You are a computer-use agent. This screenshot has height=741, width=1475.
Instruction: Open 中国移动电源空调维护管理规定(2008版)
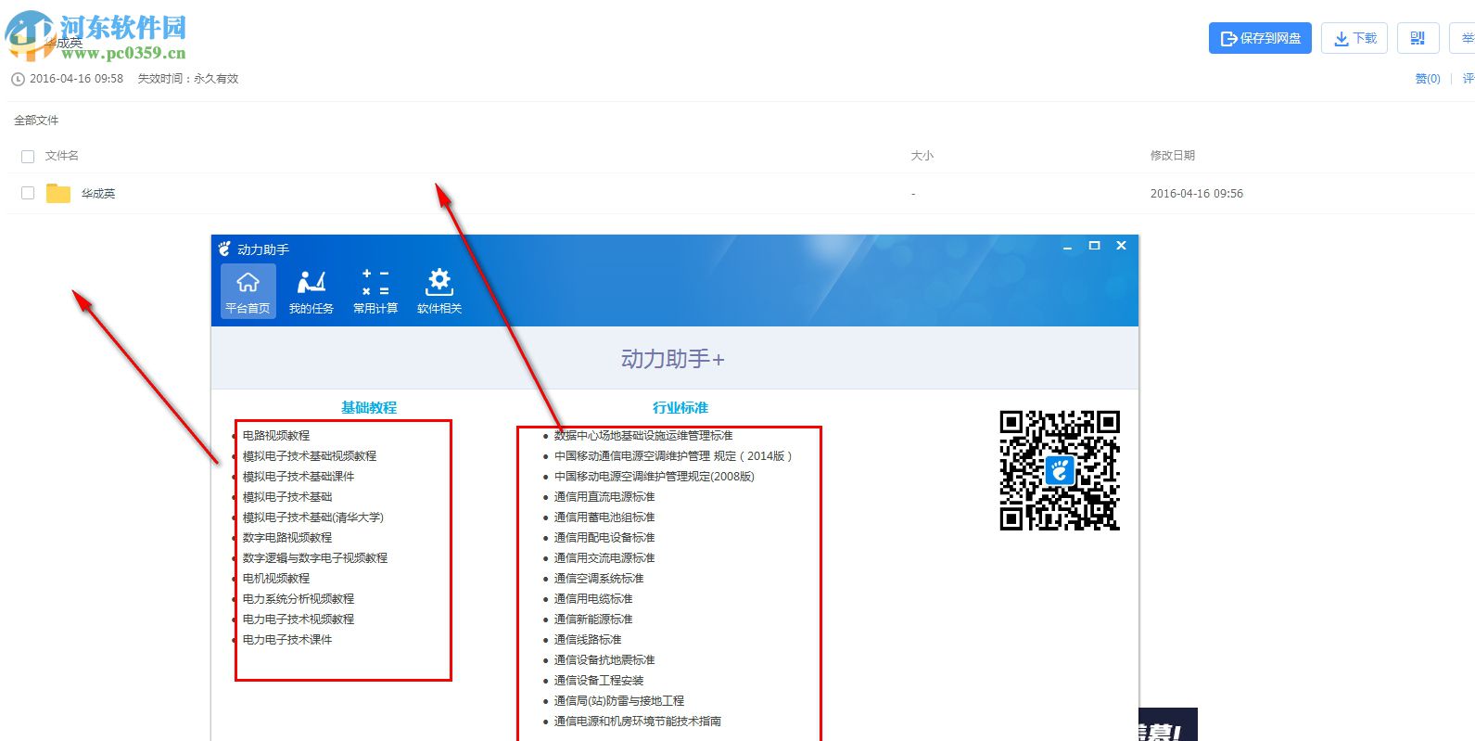pos(655,477)
